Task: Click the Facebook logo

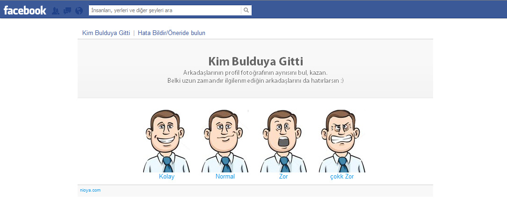Action: pyautogui.click(x=25, y=10)
